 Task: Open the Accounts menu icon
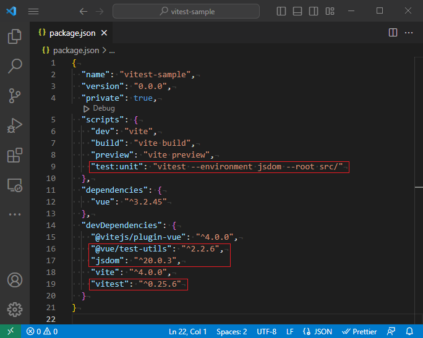(15, 280)
